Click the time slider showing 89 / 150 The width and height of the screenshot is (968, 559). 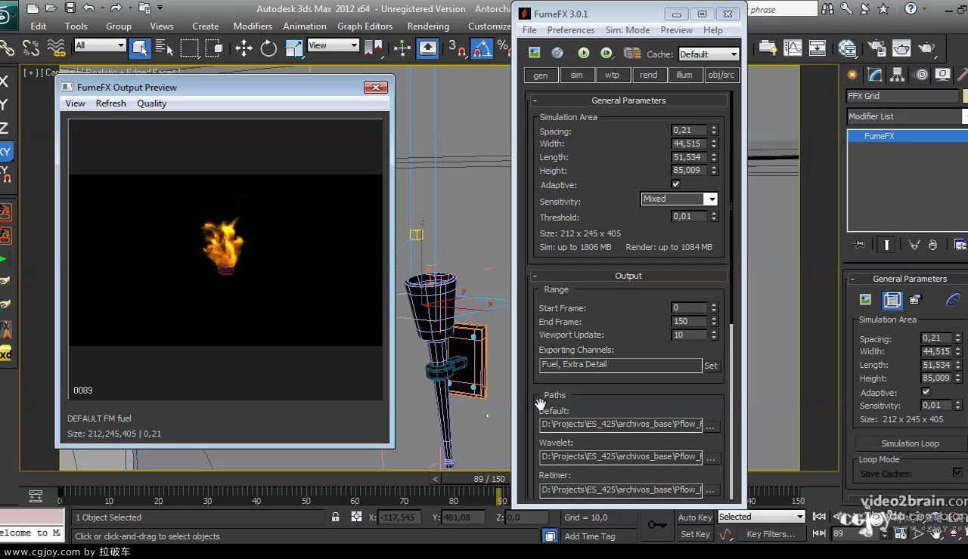[489, 479]
